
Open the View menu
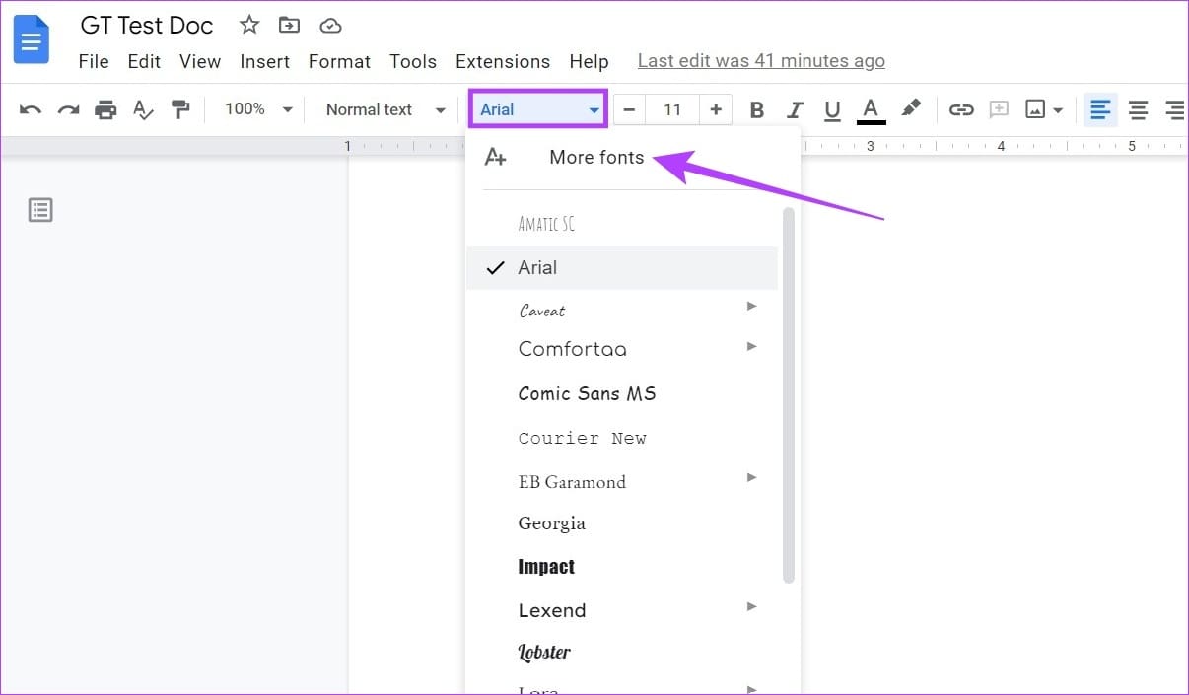point(200,61)
